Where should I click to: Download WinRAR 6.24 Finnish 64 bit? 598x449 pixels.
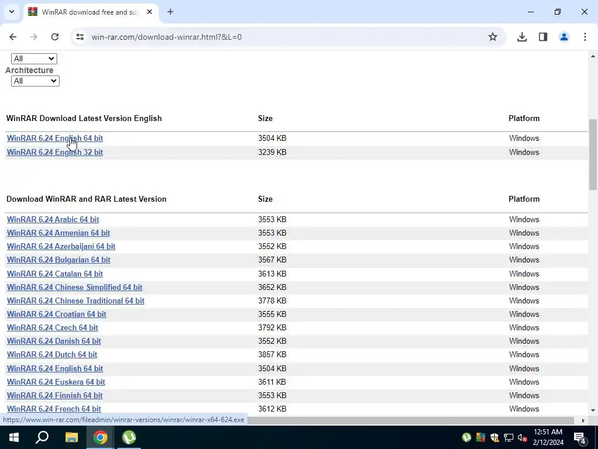[x=54, y=396]
